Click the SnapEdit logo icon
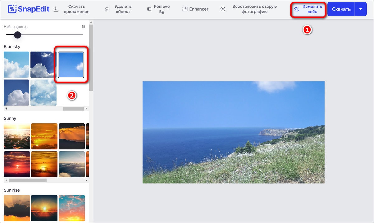This screenshot has height=223, width=374. pyautogui.click(x=12, y=9)
